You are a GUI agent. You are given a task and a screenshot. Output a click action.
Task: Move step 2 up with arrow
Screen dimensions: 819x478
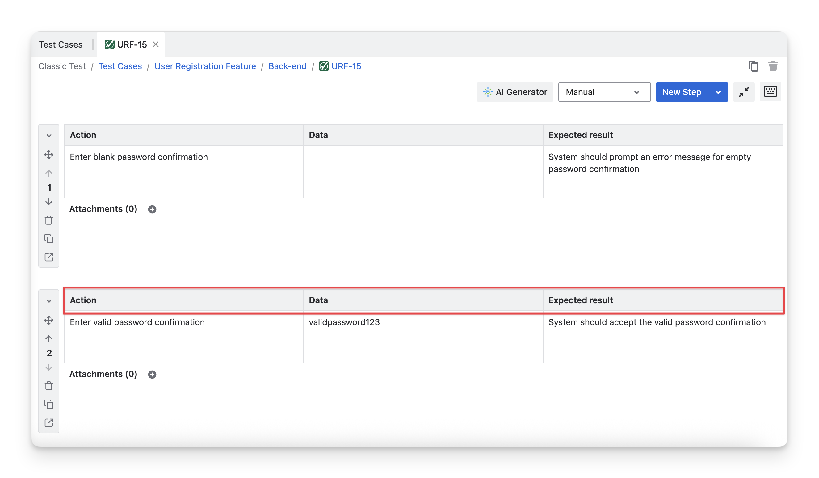(x=49, y=339)
